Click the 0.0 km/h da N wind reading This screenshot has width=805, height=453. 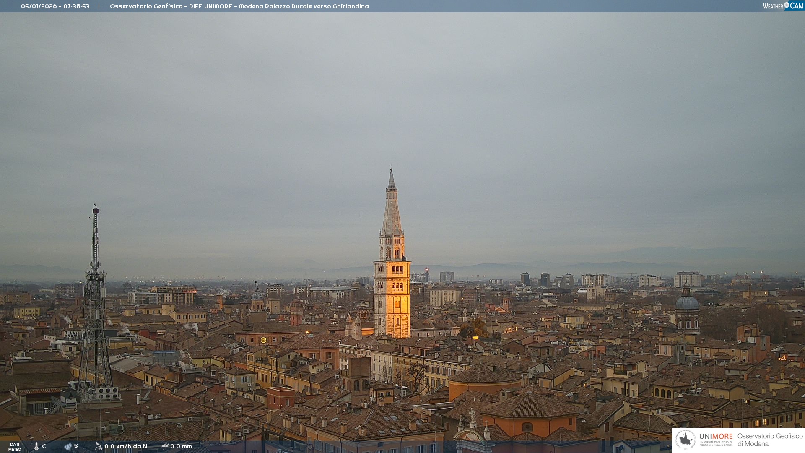pyautogui.click(x=126, y=446)
